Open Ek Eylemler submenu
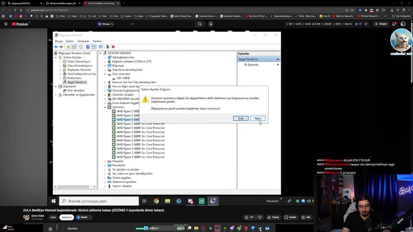 251,65
